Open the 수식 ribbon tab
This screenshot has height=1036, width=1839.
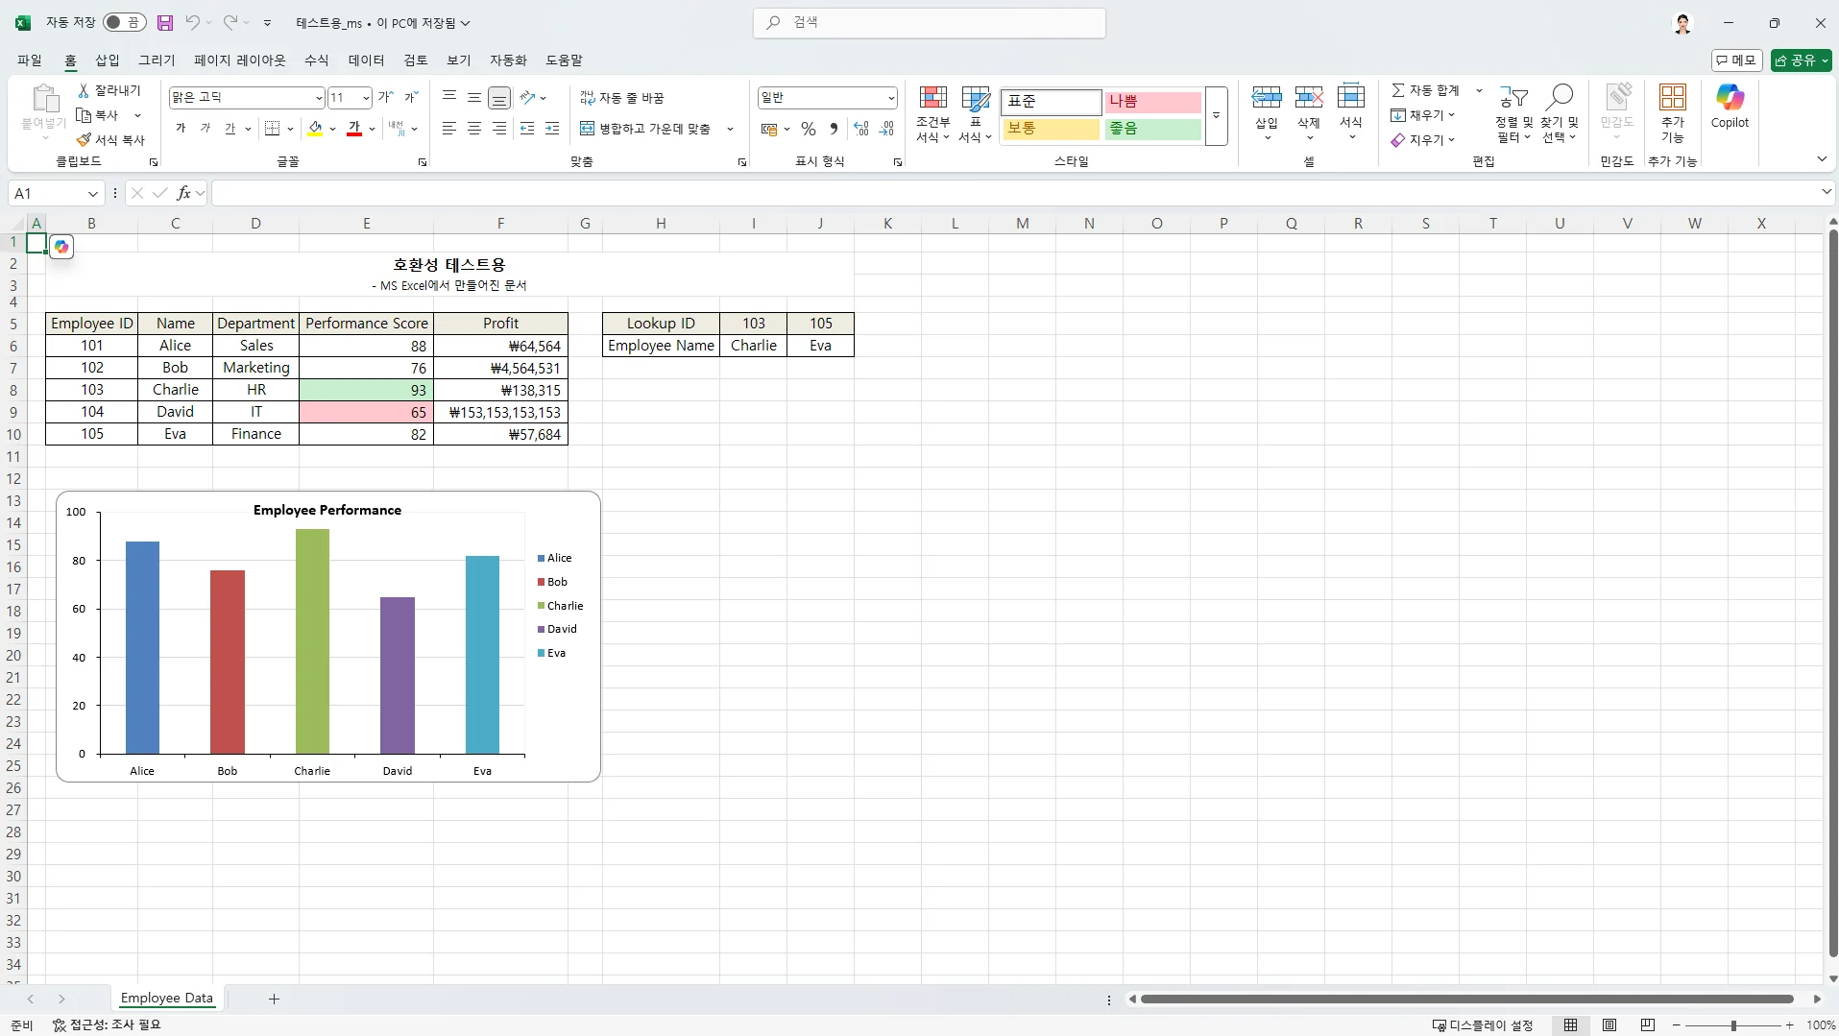(316, 60)
